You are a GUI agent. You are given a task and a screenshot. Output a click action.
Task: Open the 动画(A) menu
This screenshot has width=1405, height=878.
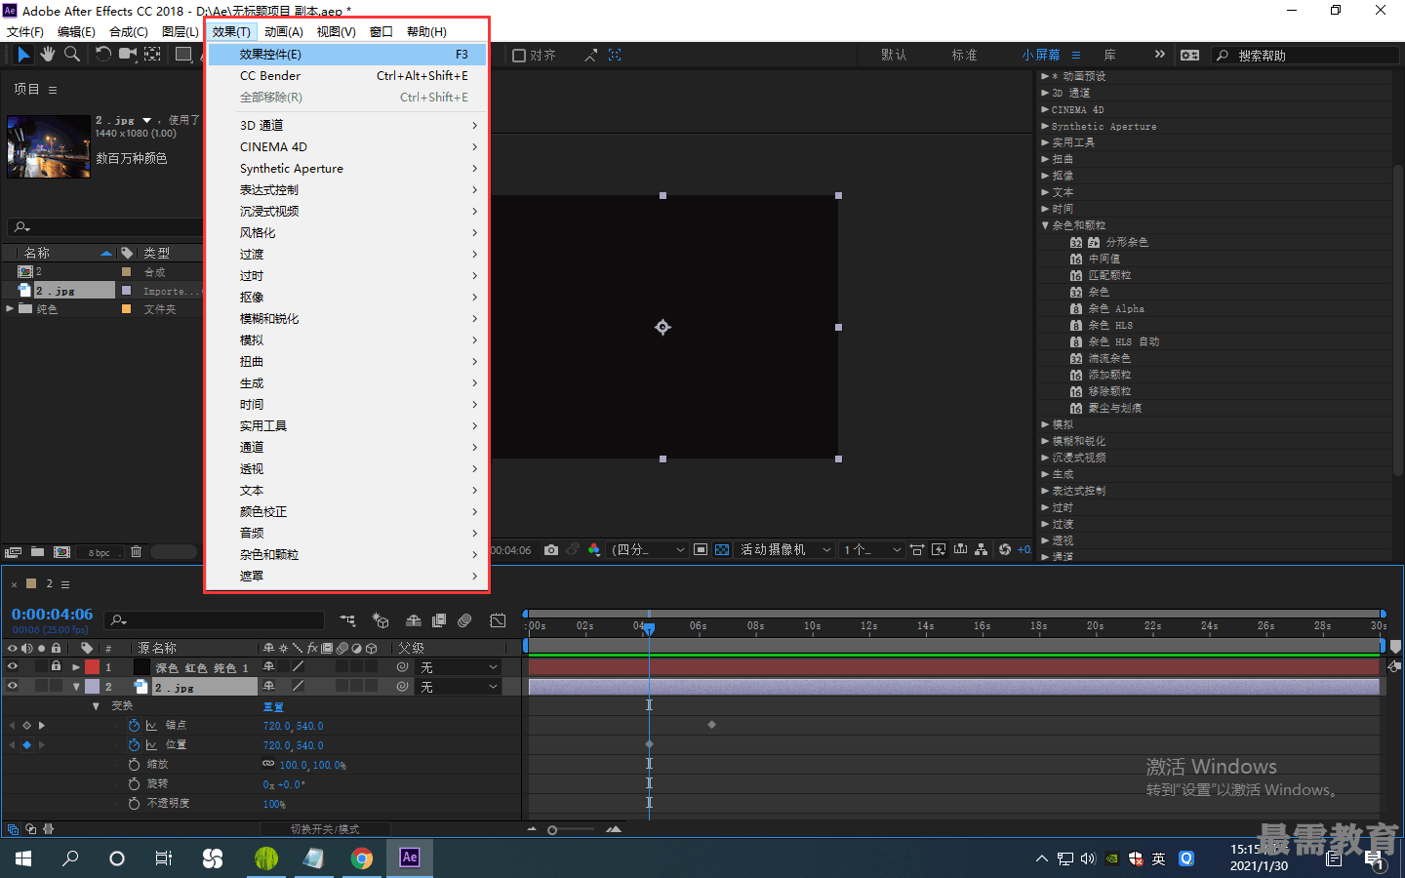coord(284,31)
